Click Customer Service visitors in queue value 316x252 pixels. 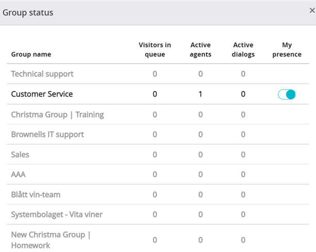coord(154,94)
